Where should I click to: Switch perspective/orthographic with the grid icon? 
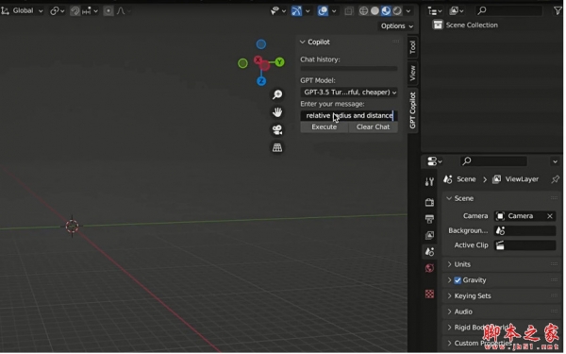click(x=278, y=148)
